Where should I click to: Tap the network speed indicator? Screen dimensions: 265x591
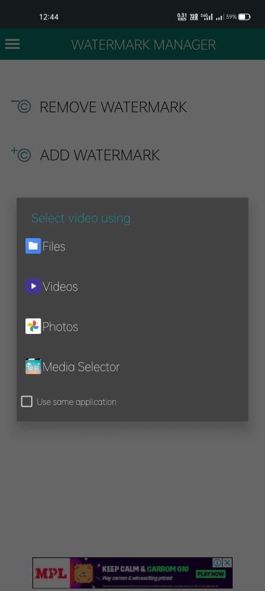[x=181, y=17]
